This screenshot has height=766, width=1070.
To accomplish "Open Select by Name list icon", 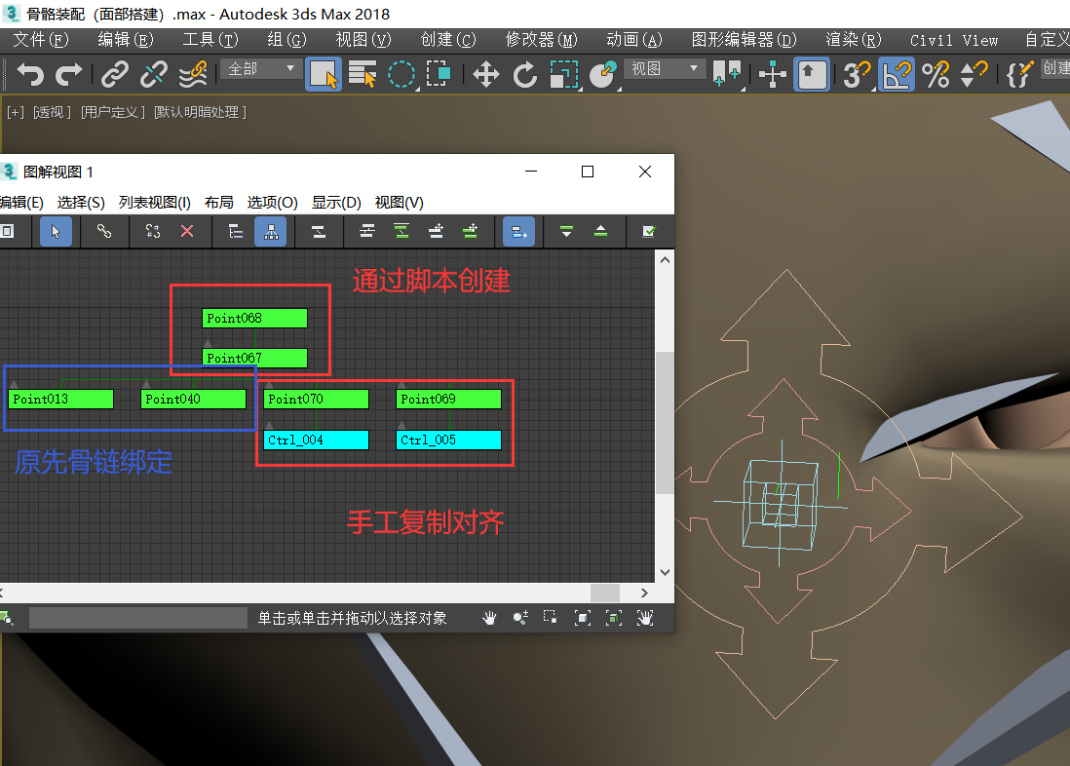I will [363, 74].
